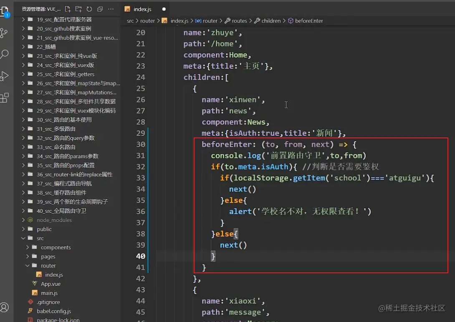Click routes breadcrumb segment
The width and height of the screenshot is (455, 322).
coord(240,21)
